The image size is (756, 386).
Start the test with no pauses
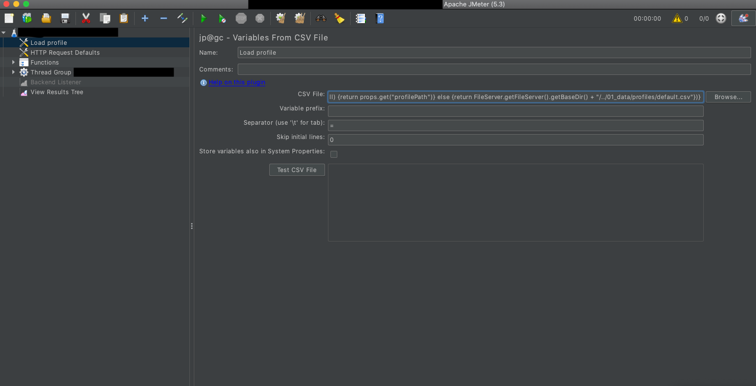click(222, 18)
